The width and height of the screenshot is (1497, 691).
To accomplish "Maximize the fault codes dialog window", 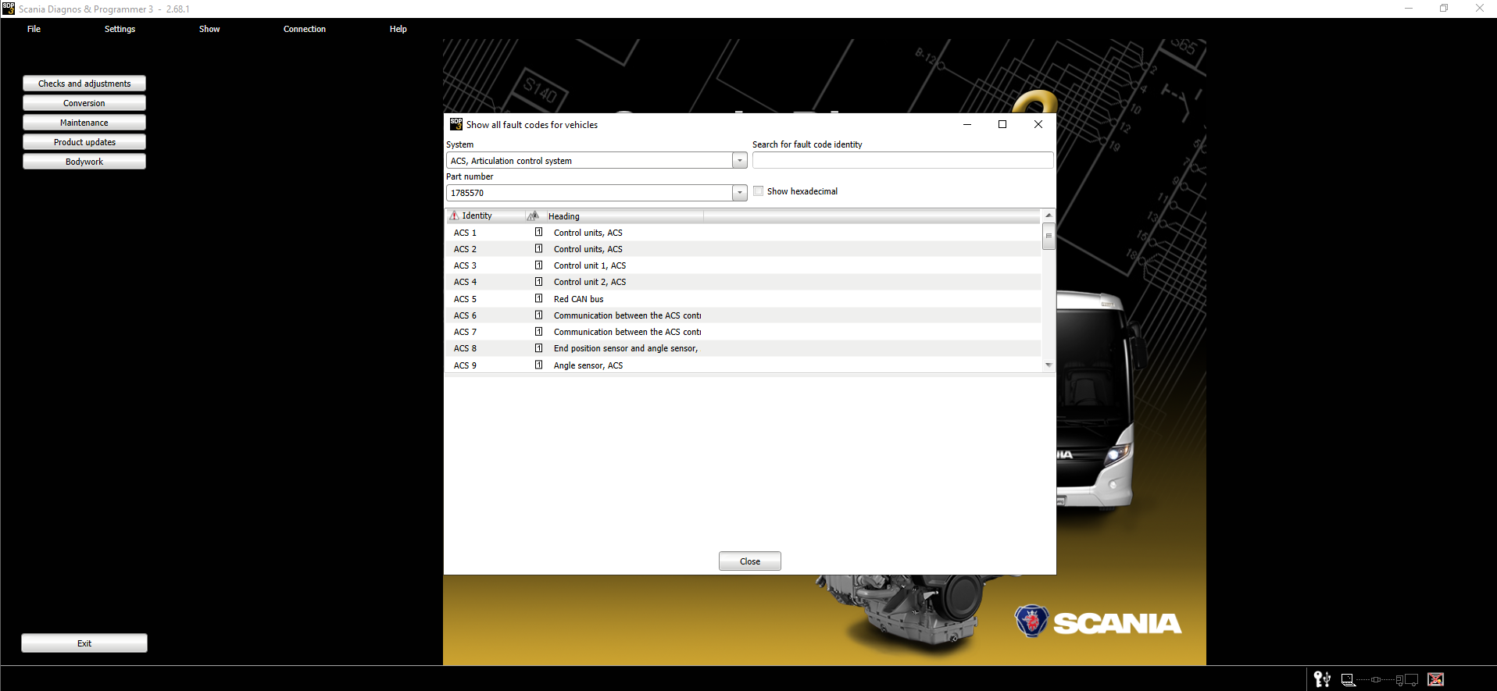I will pyautogui.click(x=1002, y=124).
